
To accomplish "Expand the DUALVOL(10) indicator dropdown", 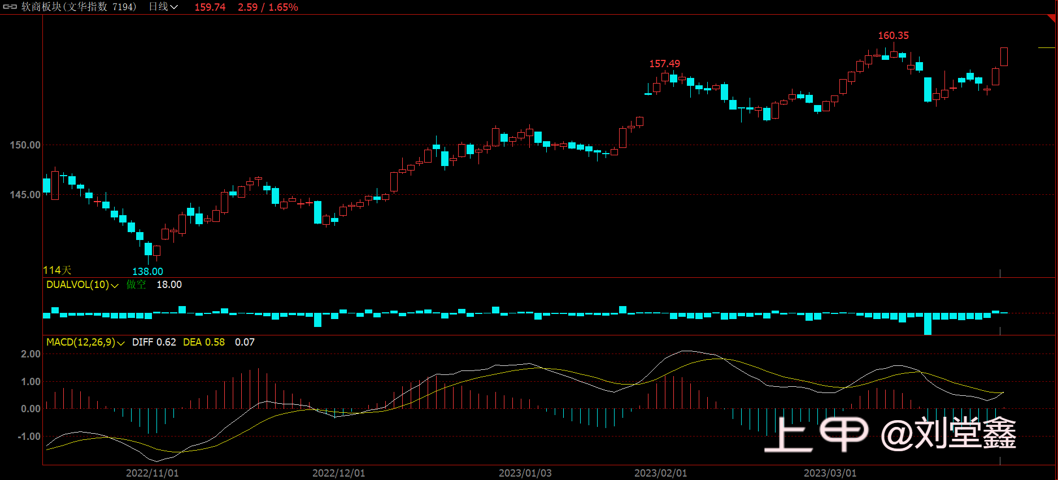I will [x=115, y=285].
